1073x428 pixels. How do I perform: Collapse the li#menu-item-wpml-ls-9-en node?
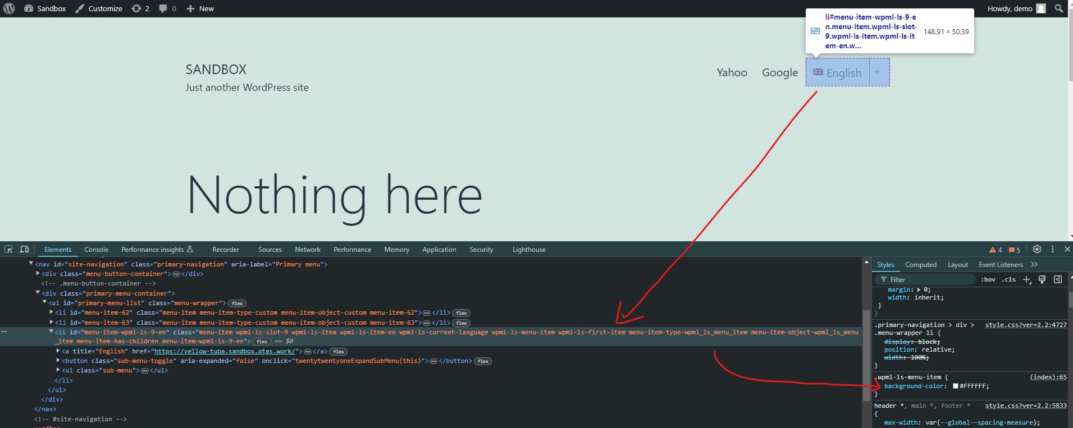click(x=51, y=332)
